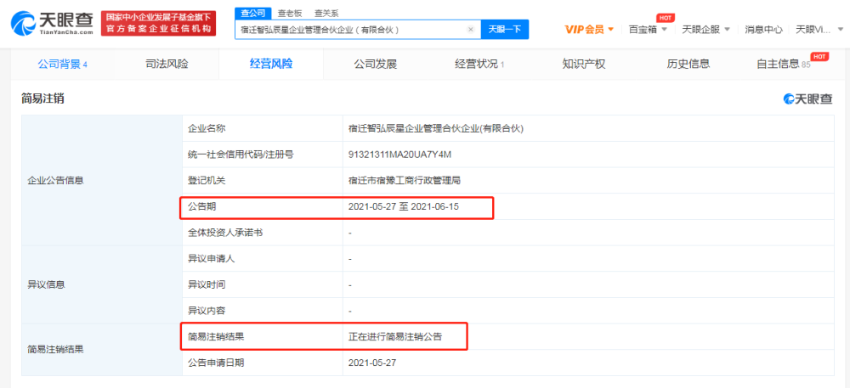Open the 百宝箱 dropdown menu
The height and width of the screenshot is (388, 850).
click(x=647, y=29)
